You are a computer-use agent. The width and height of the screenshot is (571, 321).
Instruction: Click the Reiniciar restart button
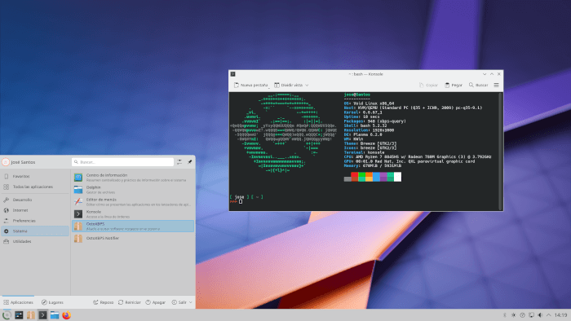click(129, 302)
